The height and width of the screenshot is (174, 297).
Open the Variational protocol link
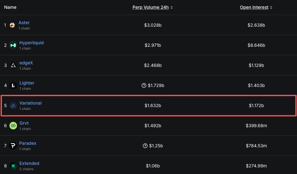(30, 103)
